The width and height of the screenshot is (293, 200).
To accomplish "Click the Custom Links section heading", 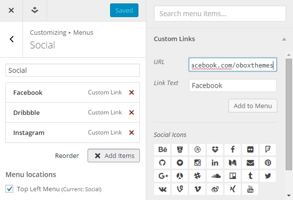I will pos(174,39).
